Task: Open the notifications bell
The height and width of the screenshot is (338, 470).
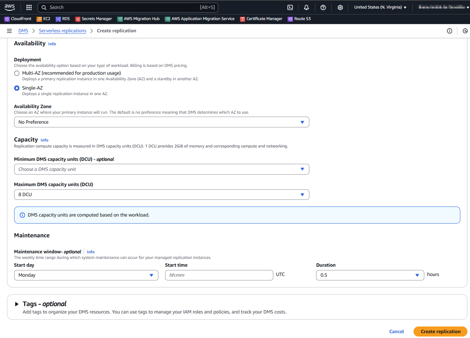Action: (x=306, y=7)
